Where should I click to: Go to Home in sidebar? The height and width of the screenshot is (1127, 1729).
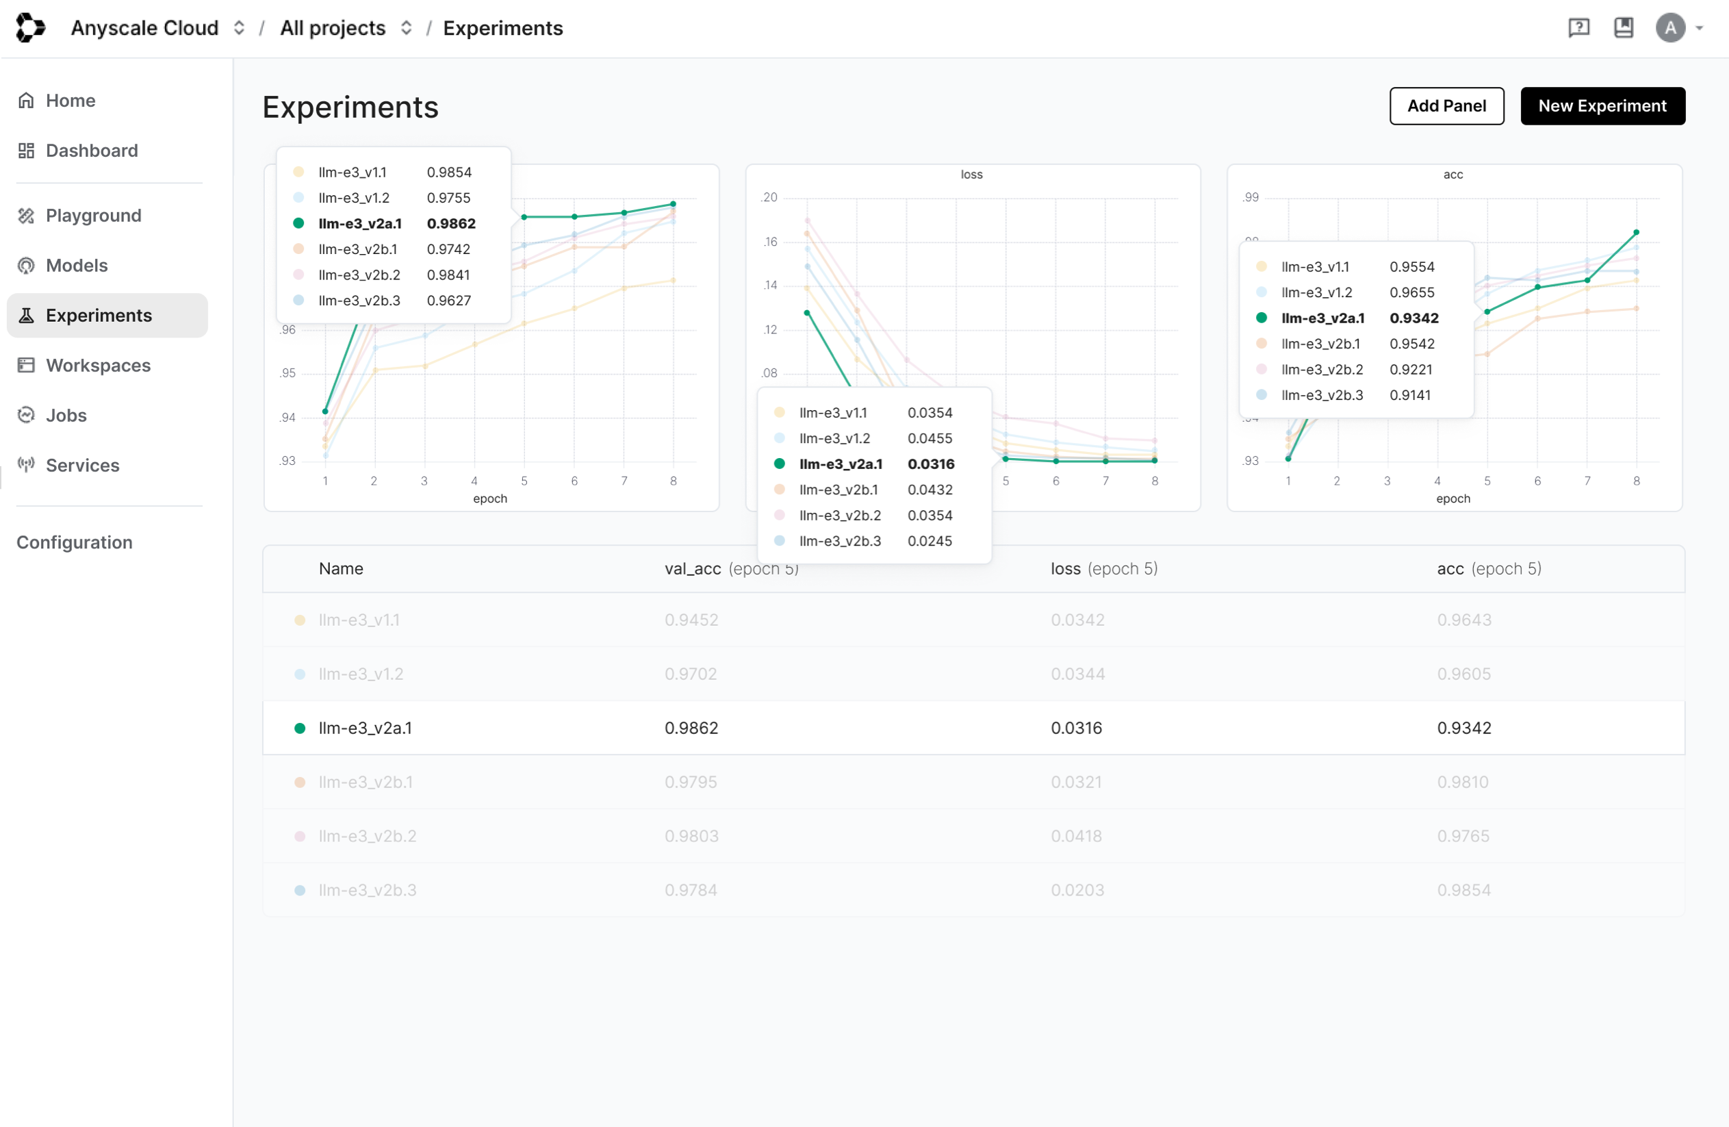click(71, 100)
